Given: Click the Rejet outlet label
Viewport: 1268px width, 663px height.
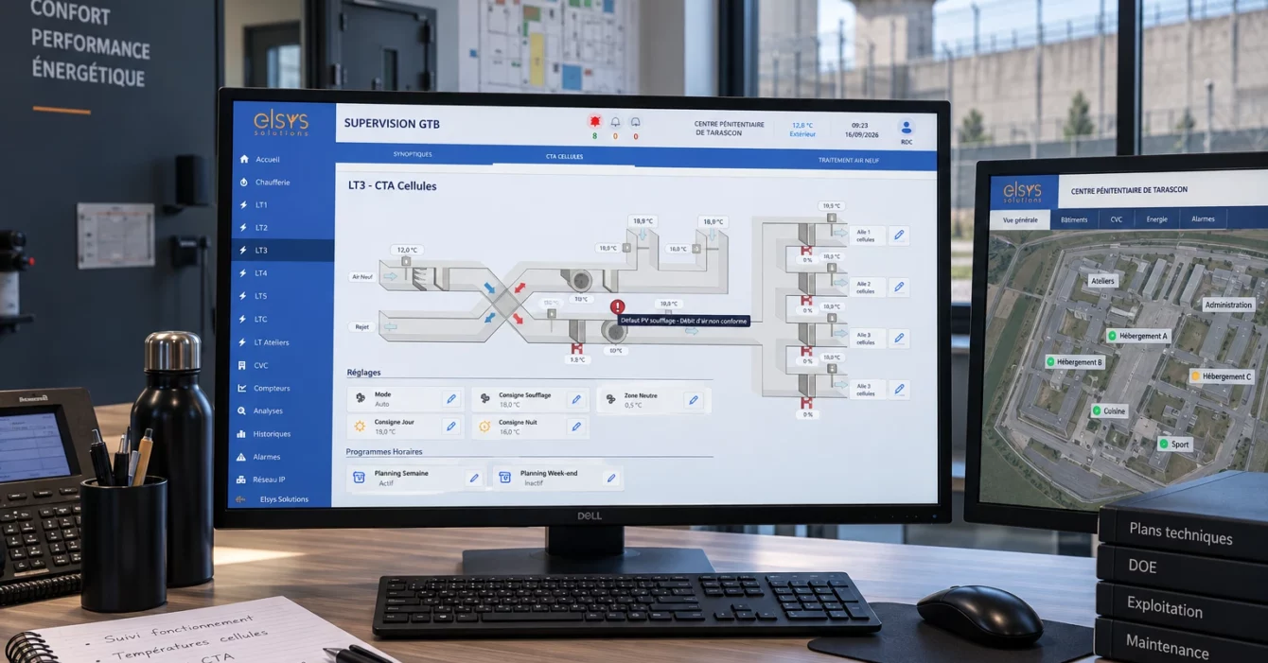Looking at the screenshot, I should click(361, 327).
